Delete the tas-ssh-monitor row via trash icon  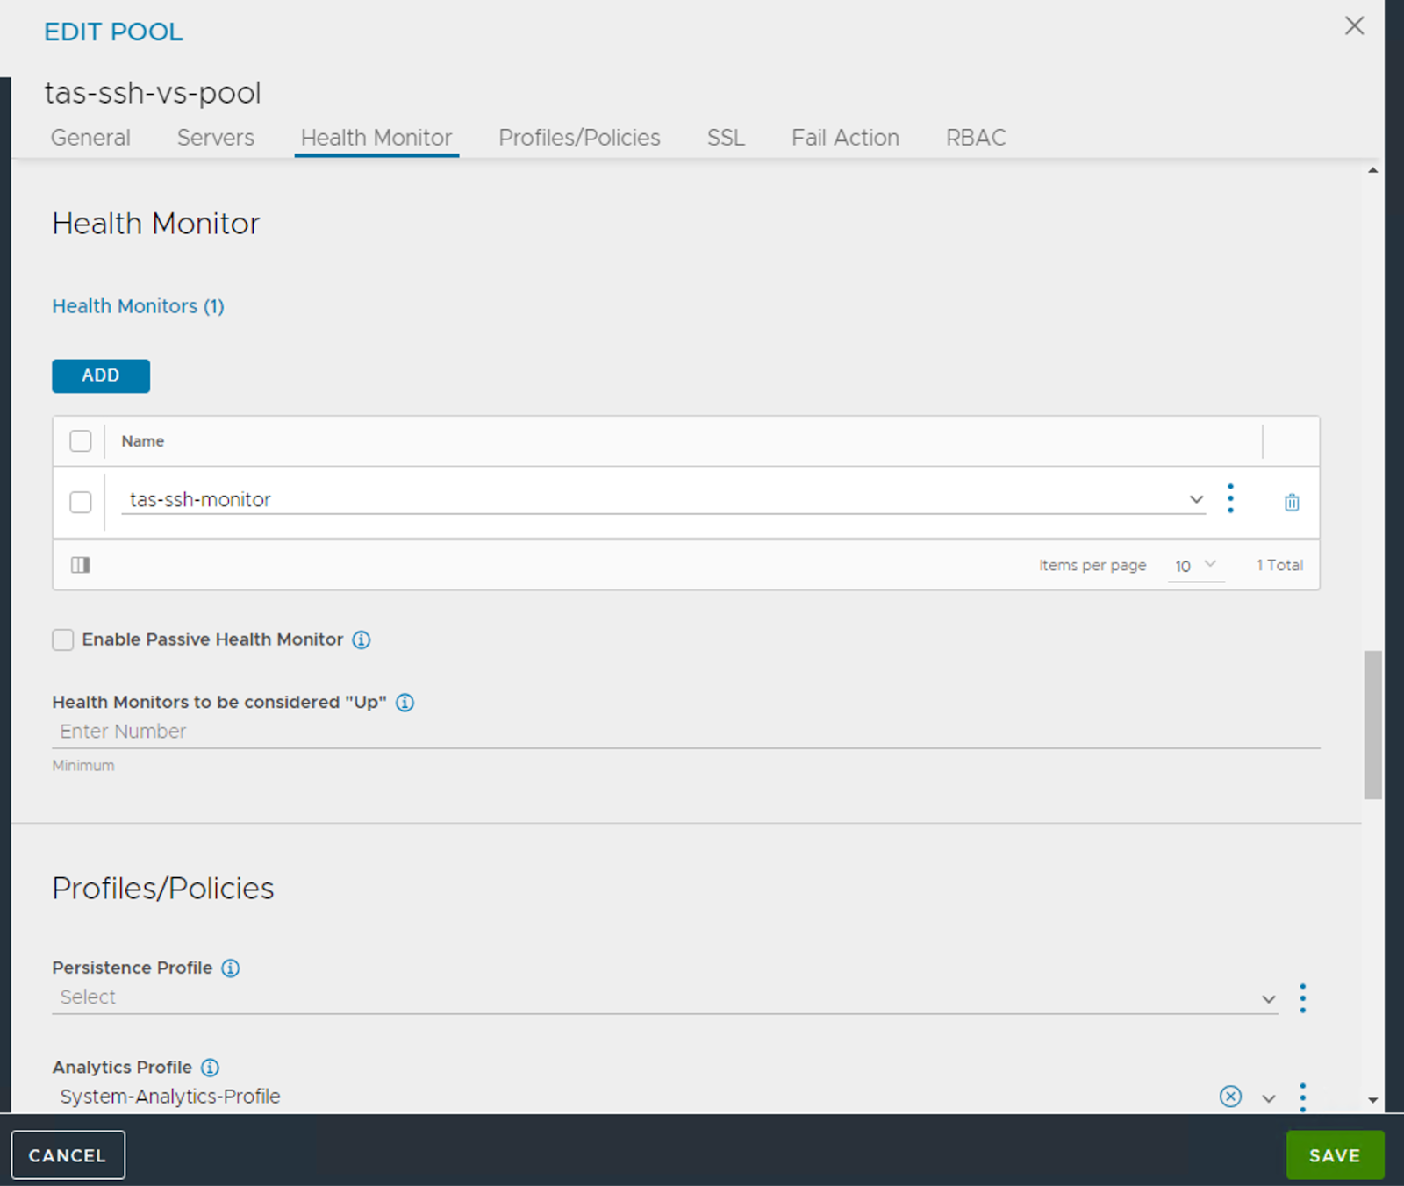pyautogui.click(x=1291, y=502)
